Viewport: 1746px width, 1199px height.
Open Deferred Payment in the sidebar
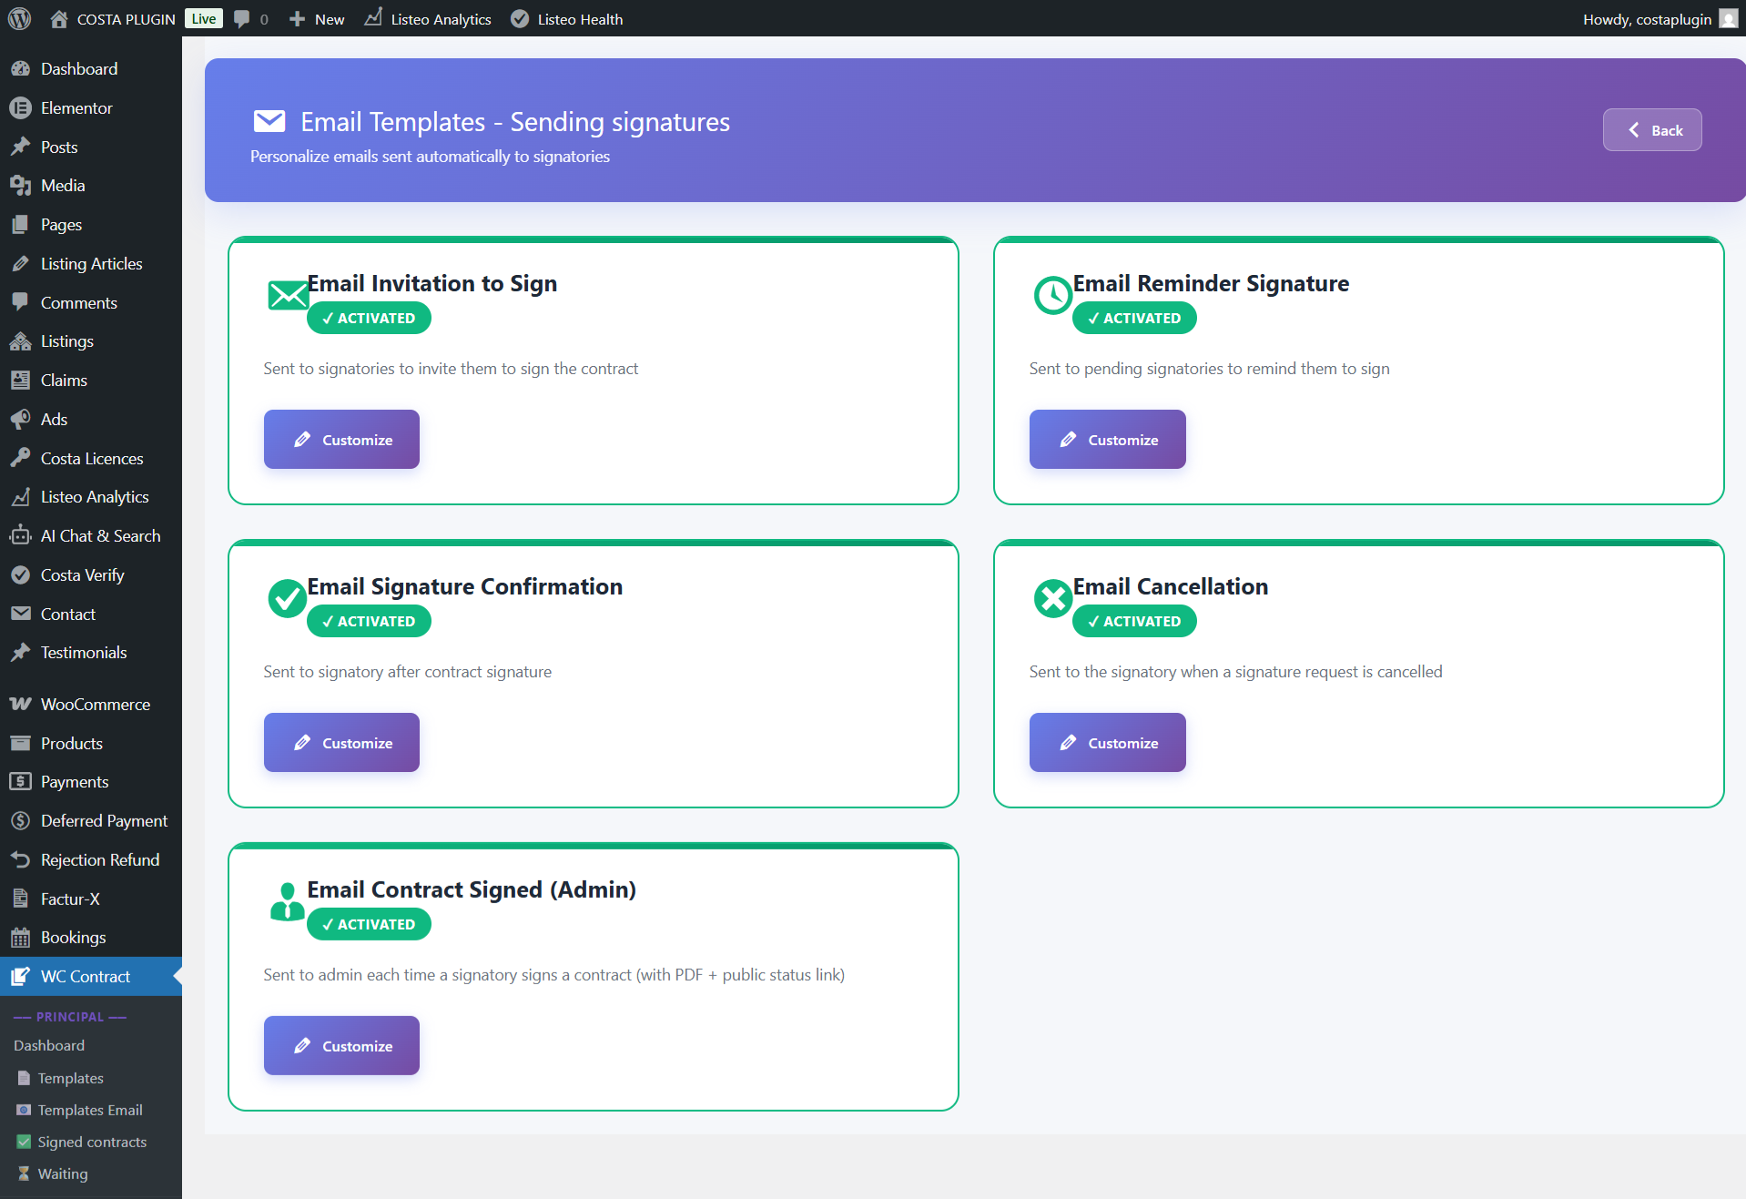91,821
